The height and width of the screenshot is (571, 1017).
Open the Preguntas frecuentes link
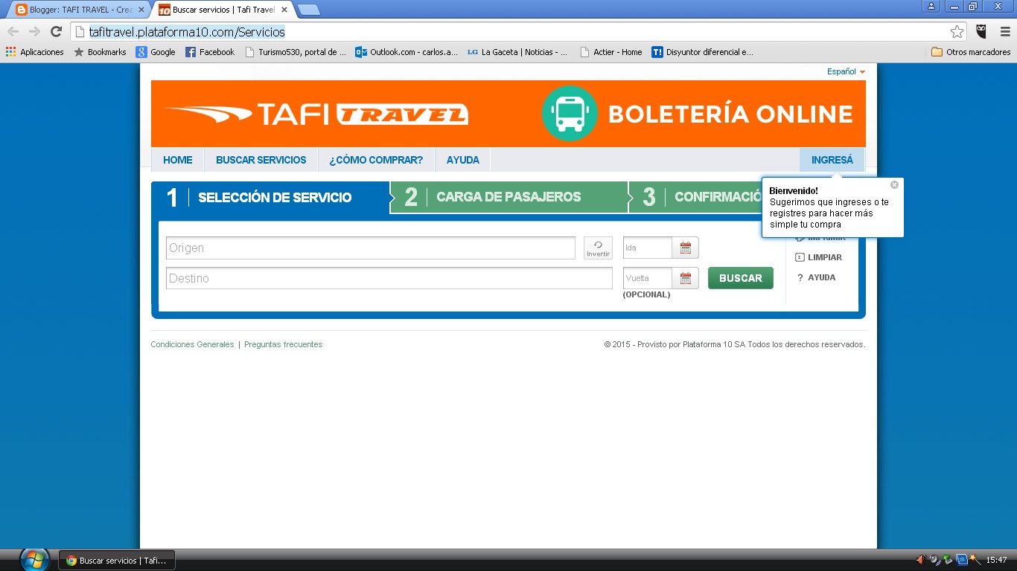point(283,344)
